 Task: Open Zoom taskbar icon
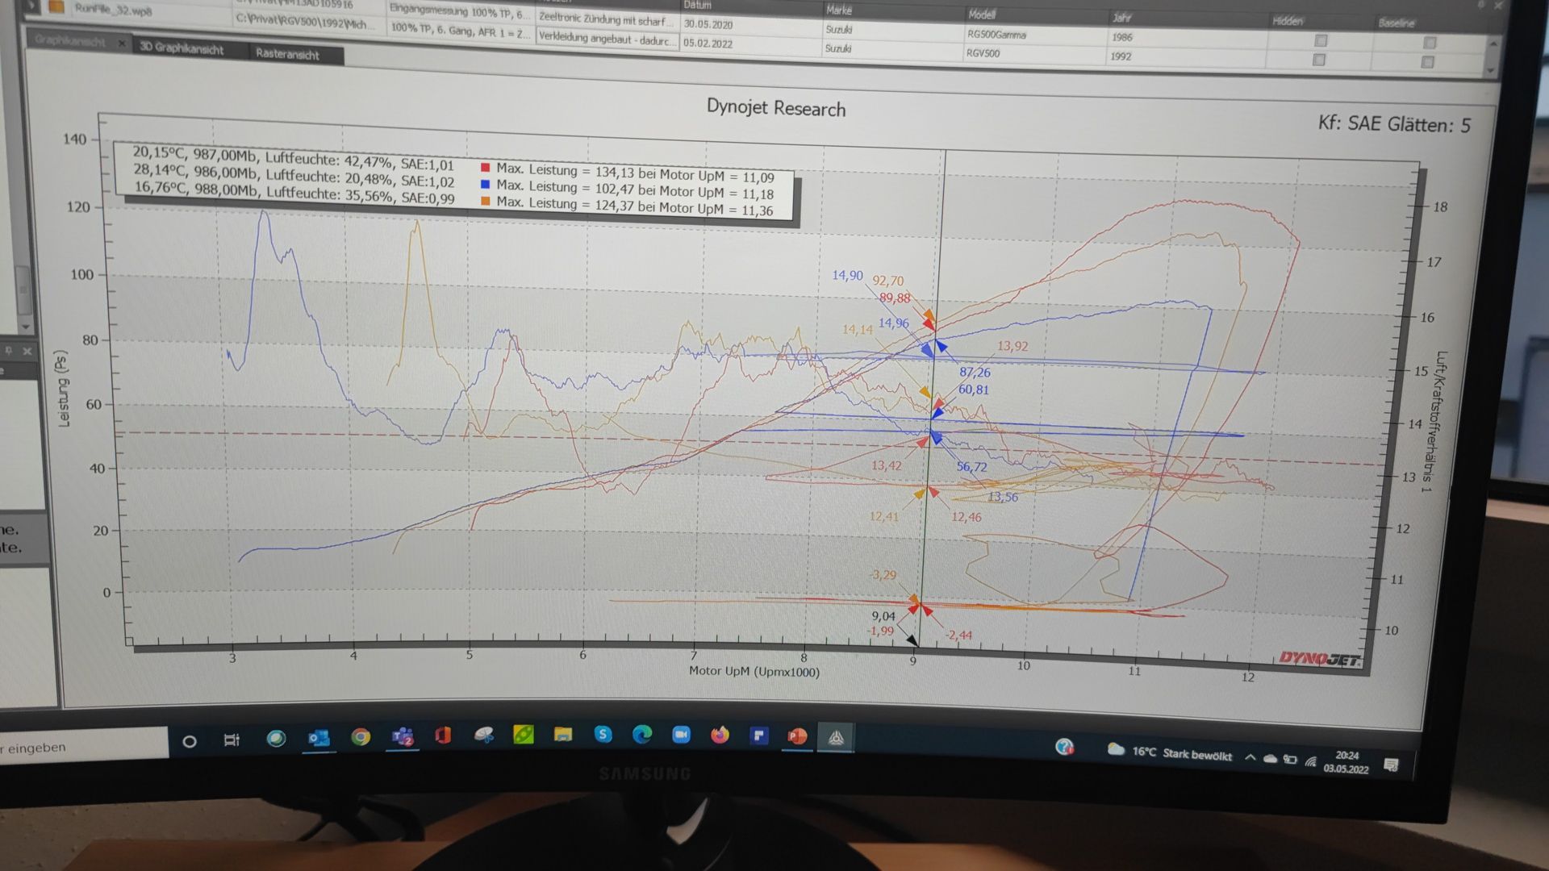point(681,735)
